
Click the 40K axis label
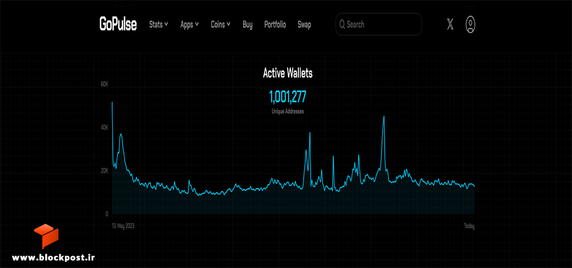[104, 127]
